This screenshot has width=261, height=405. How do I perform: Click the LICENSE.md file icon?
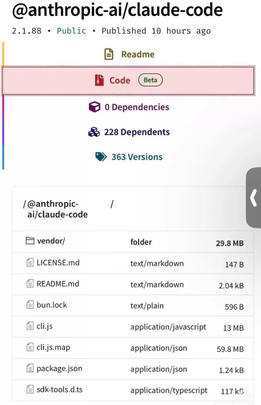pyautogui.click(x=30, y=263)
